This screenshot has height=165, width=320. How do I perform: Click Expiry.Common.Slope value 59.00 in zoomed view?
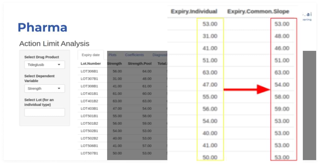point(282,109)
